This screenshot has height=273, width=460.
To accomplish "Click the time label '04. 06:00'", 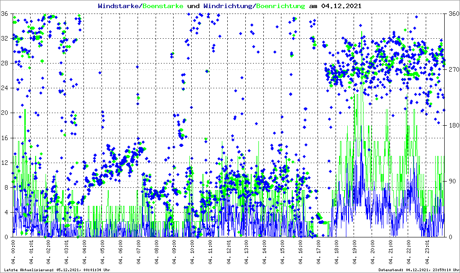I will point(120,252).
